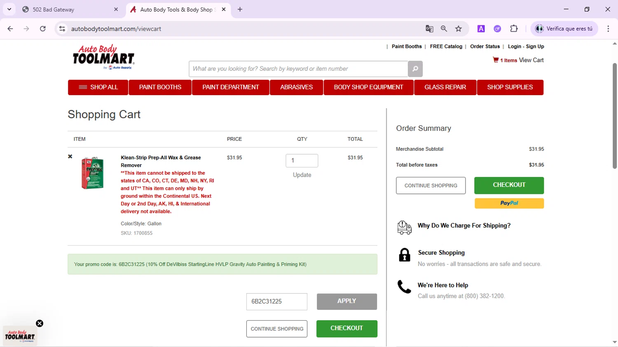Remove Klean-Strip item with X icon
Viewport: 618px width, 347px height.
click(x=70, y=156)
